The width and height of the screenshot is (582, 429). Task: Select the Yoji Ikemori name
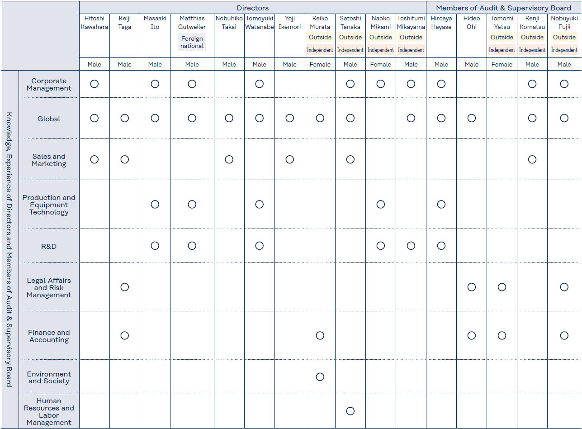(290, 23)
